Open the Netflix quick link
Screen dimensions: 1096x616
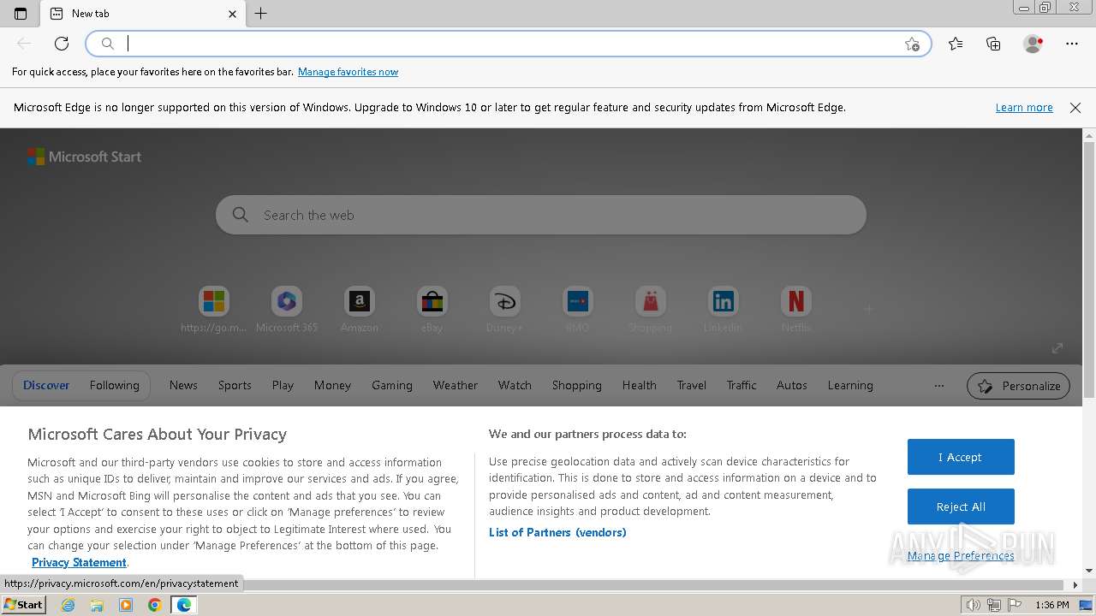tap(795, 310)
